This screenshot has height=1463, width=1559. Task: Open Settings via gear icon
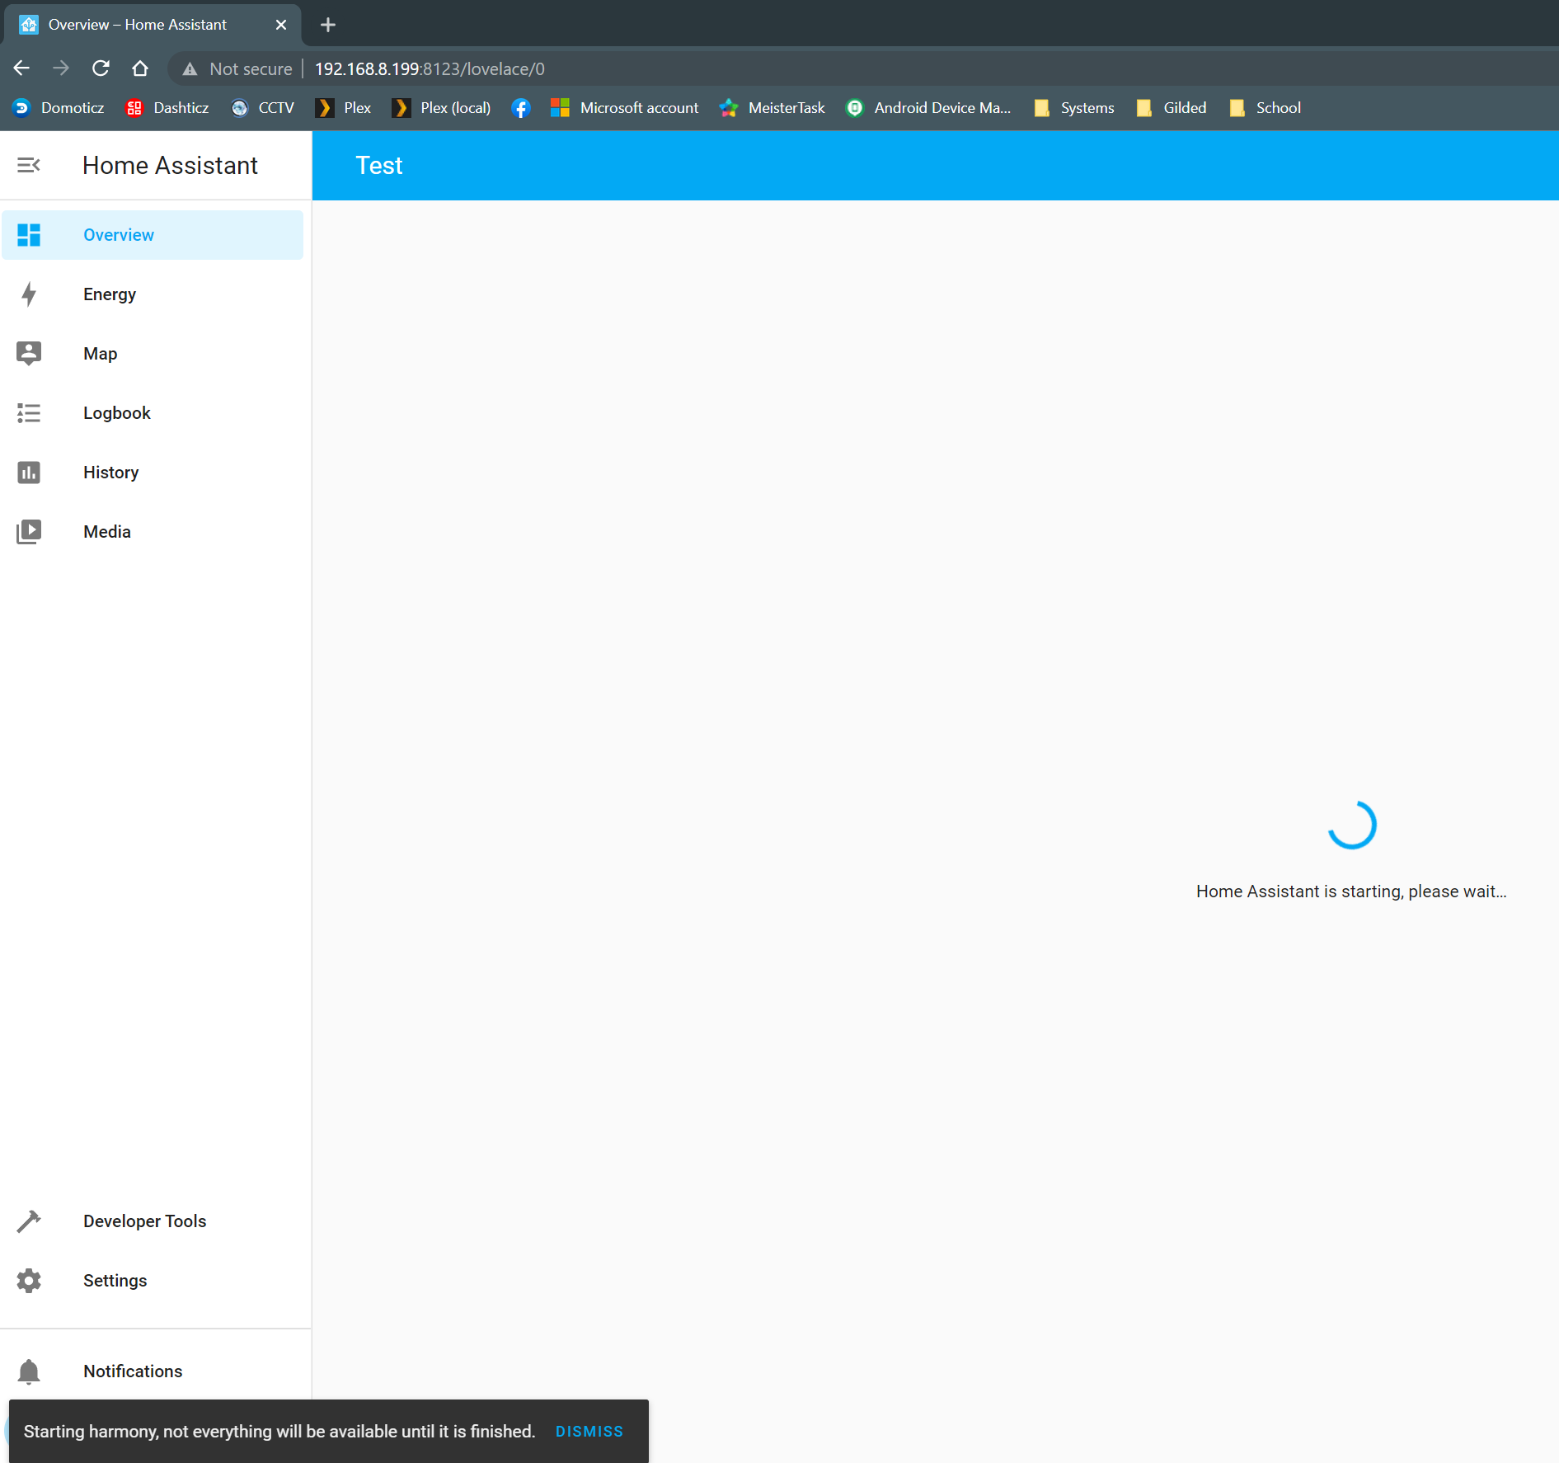29,1280
